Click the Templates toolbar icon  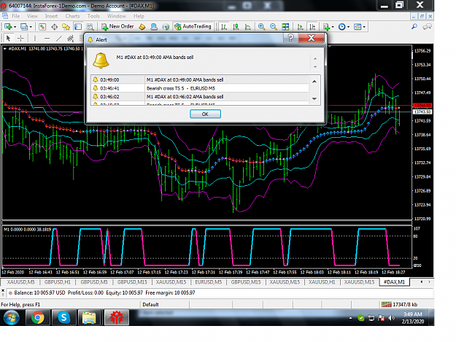coord(358,27)
